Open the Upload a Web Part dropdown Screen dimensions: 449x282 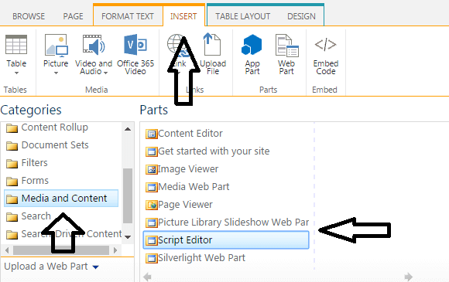pos(96,267)
